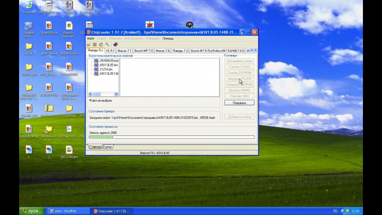The width and height of the screenshot is (382, 215).
Task: Open the Операции menu
Action: coord(152,39)
